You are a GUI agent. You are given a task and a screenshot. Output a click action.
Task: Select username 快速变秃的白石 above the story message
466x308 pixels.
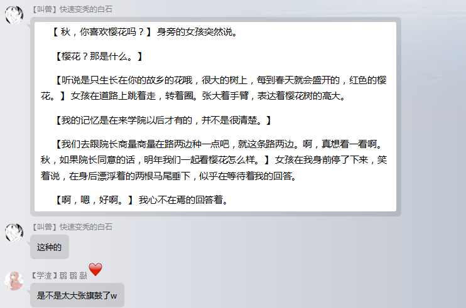coord(86,9)
